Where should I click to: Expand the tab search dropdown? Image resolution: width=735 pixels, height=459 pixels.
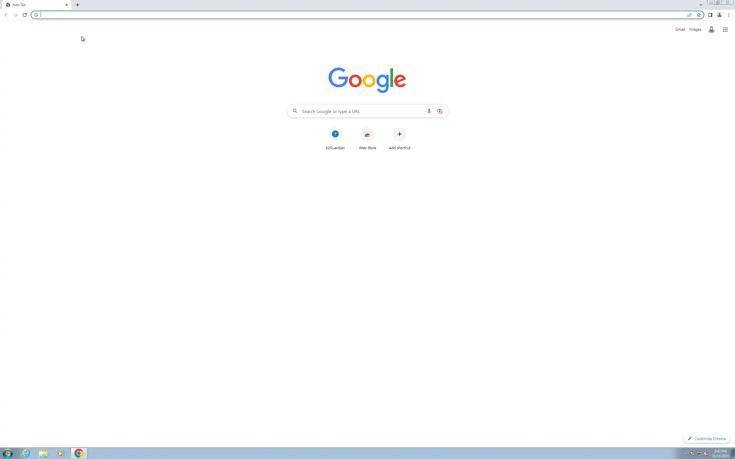point(701,5)
